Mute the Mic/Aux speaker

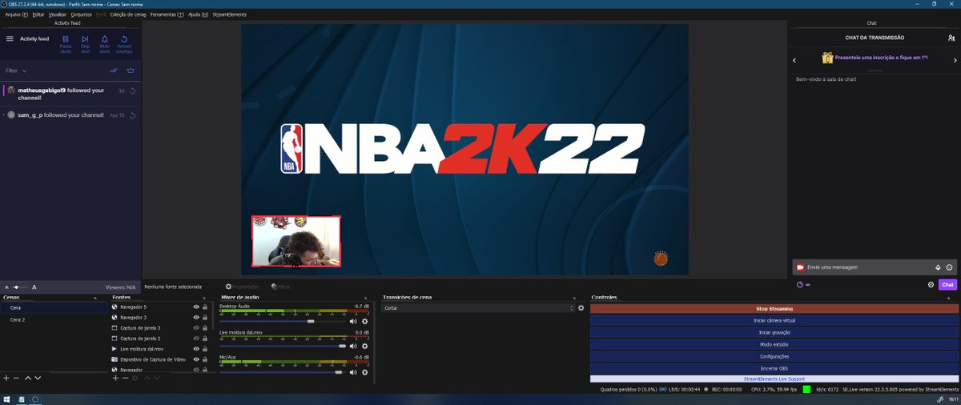tap(353, 371)
